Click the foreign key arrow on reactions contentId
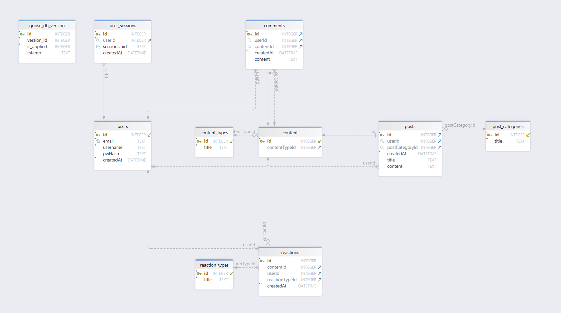Screen dimensions: 561x313 click(319, 267)
